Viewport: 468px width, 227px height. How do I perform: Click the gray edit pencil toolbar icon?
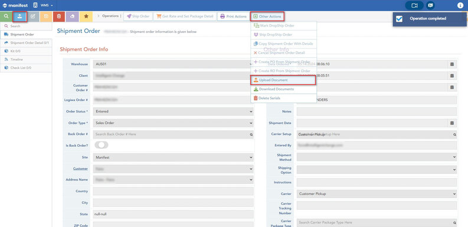[33, 17]
